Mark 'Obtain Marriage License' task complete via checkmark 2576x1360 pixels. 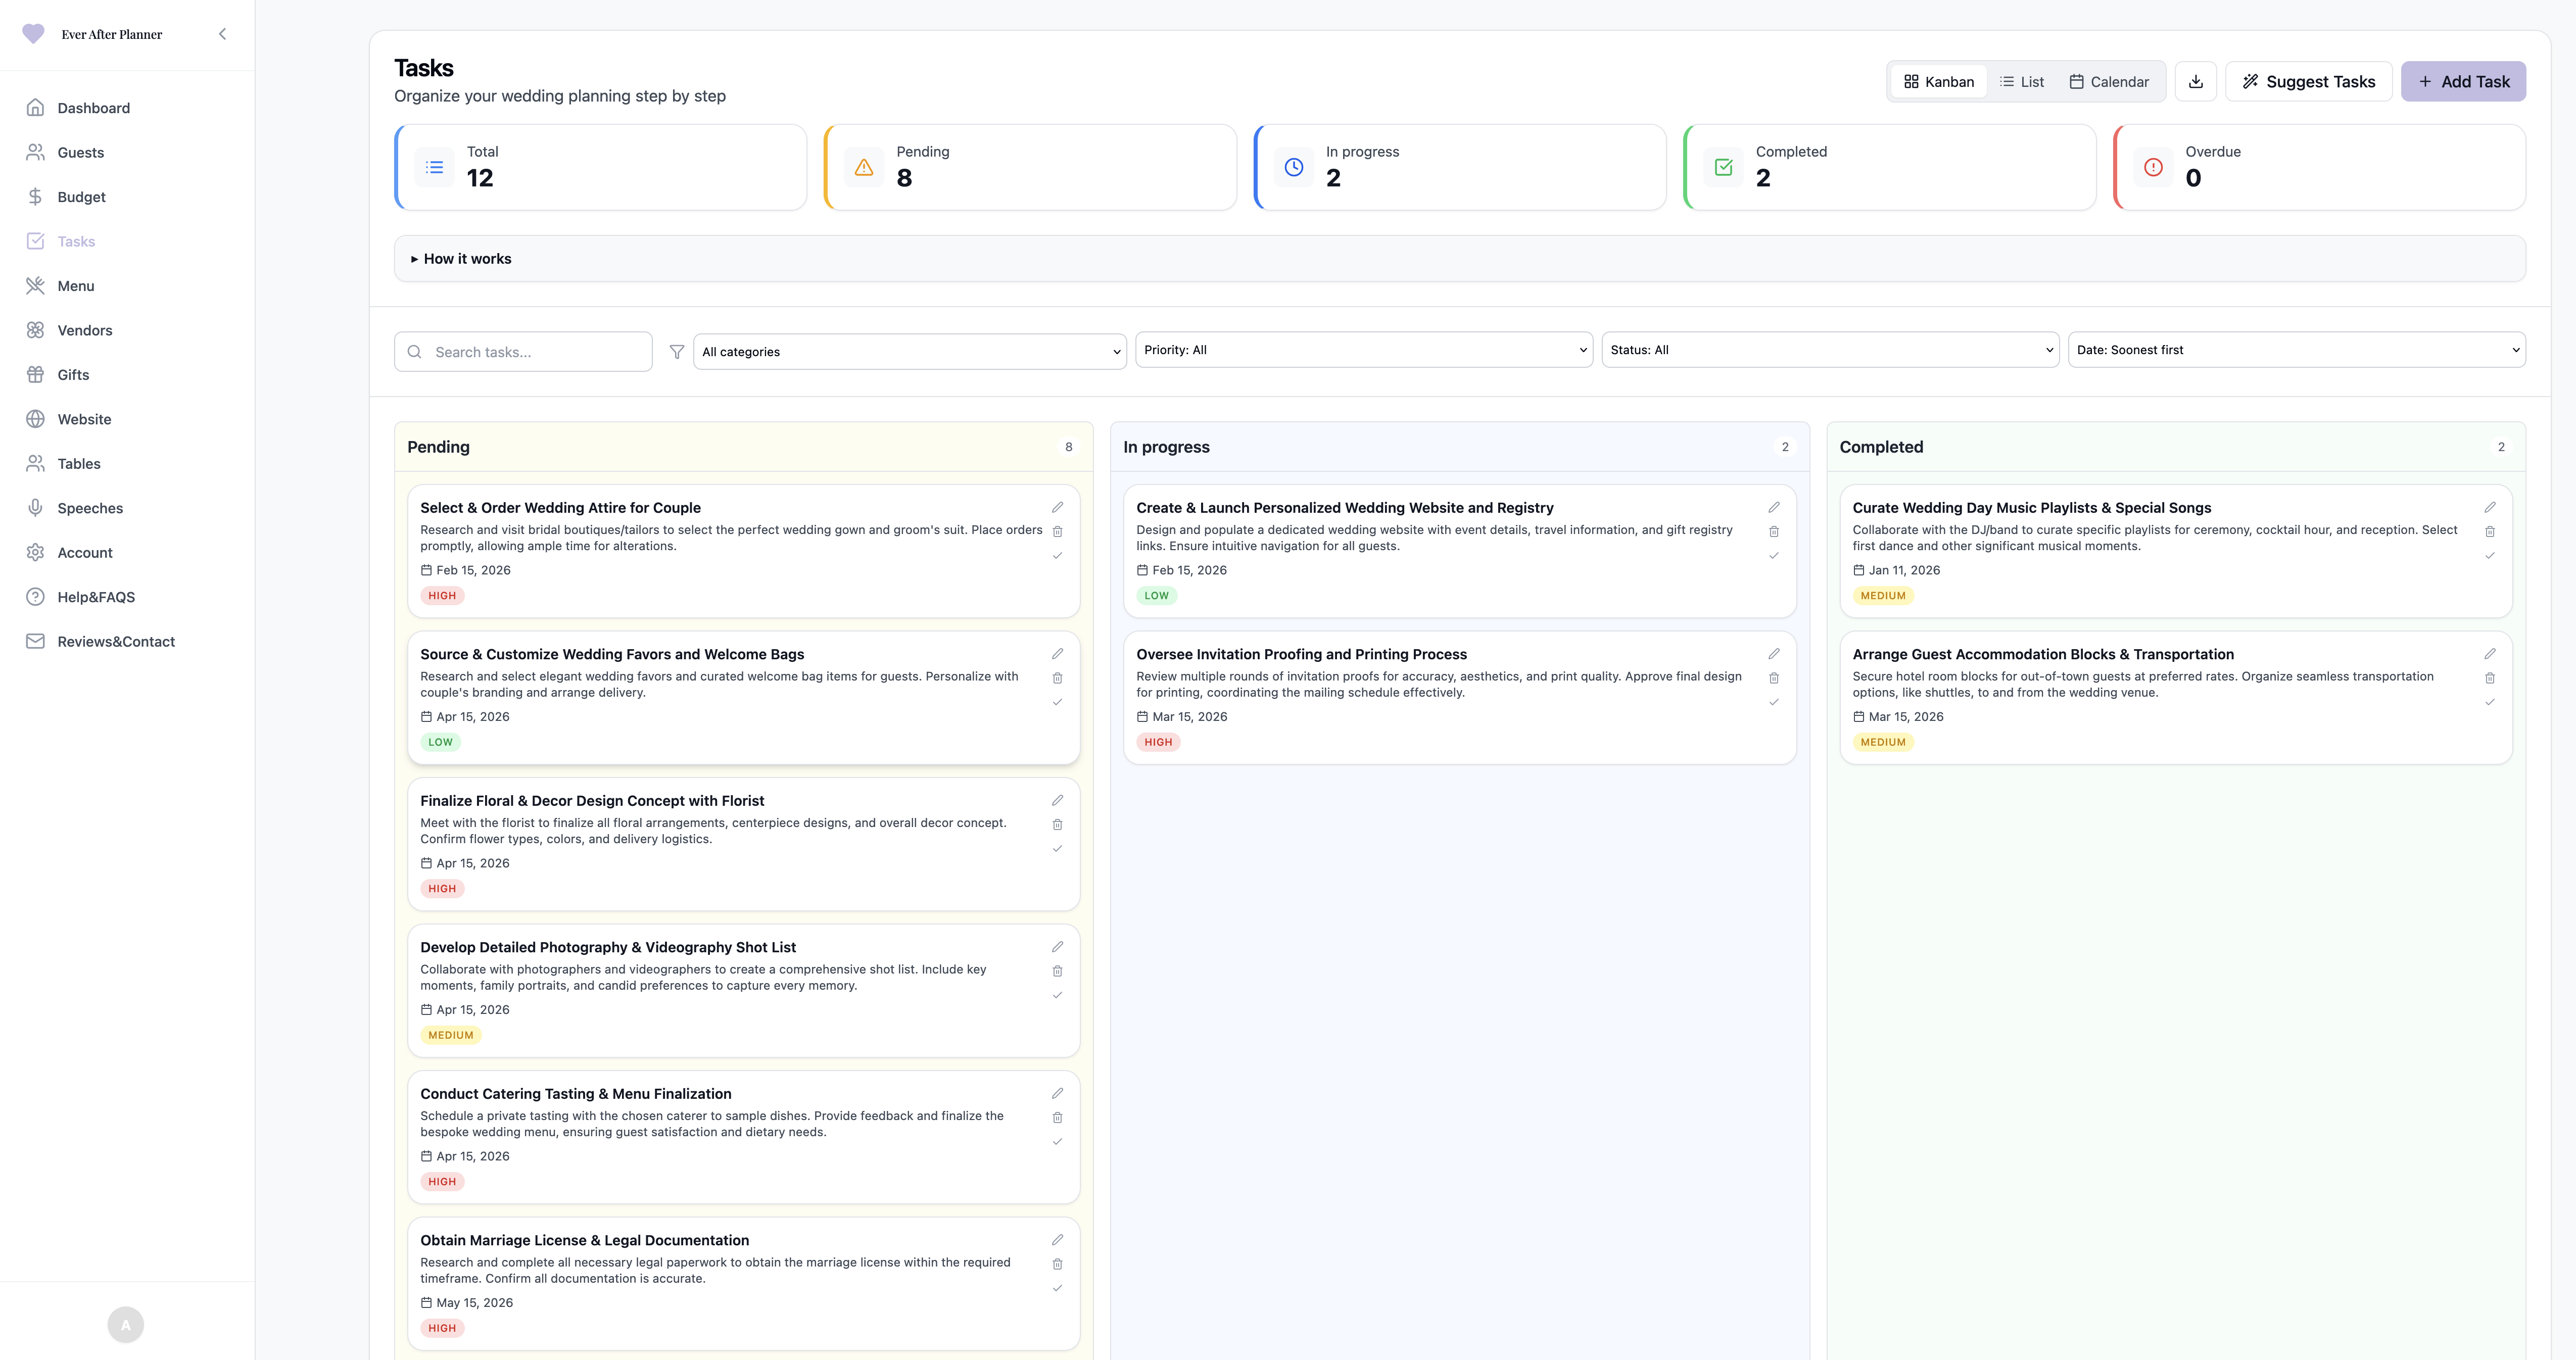[x=1057, y=1288]
